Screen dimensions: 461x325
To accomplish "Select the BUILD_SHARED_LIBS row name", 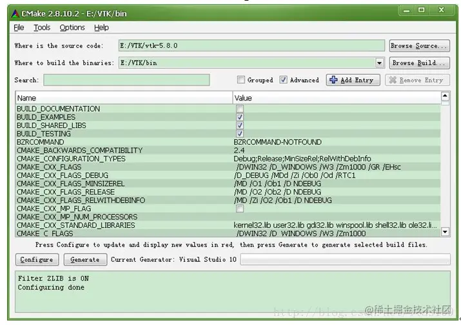I will pos(51,125).
